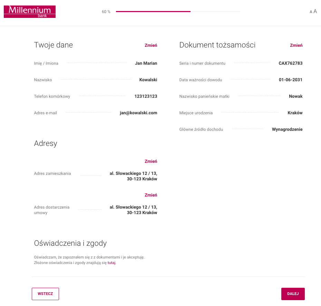Click the surname value Kowalski
321x306 pixels.
(x=148, y=80)
